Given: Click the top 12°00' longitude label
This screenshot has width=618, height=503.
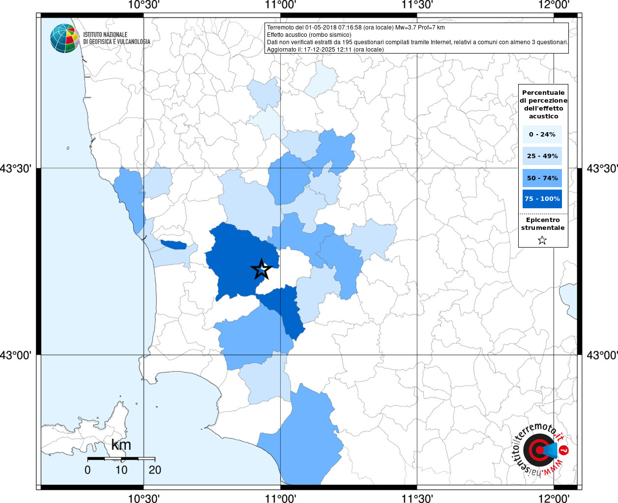Looking at the screenshot, I should coord(554,5).
